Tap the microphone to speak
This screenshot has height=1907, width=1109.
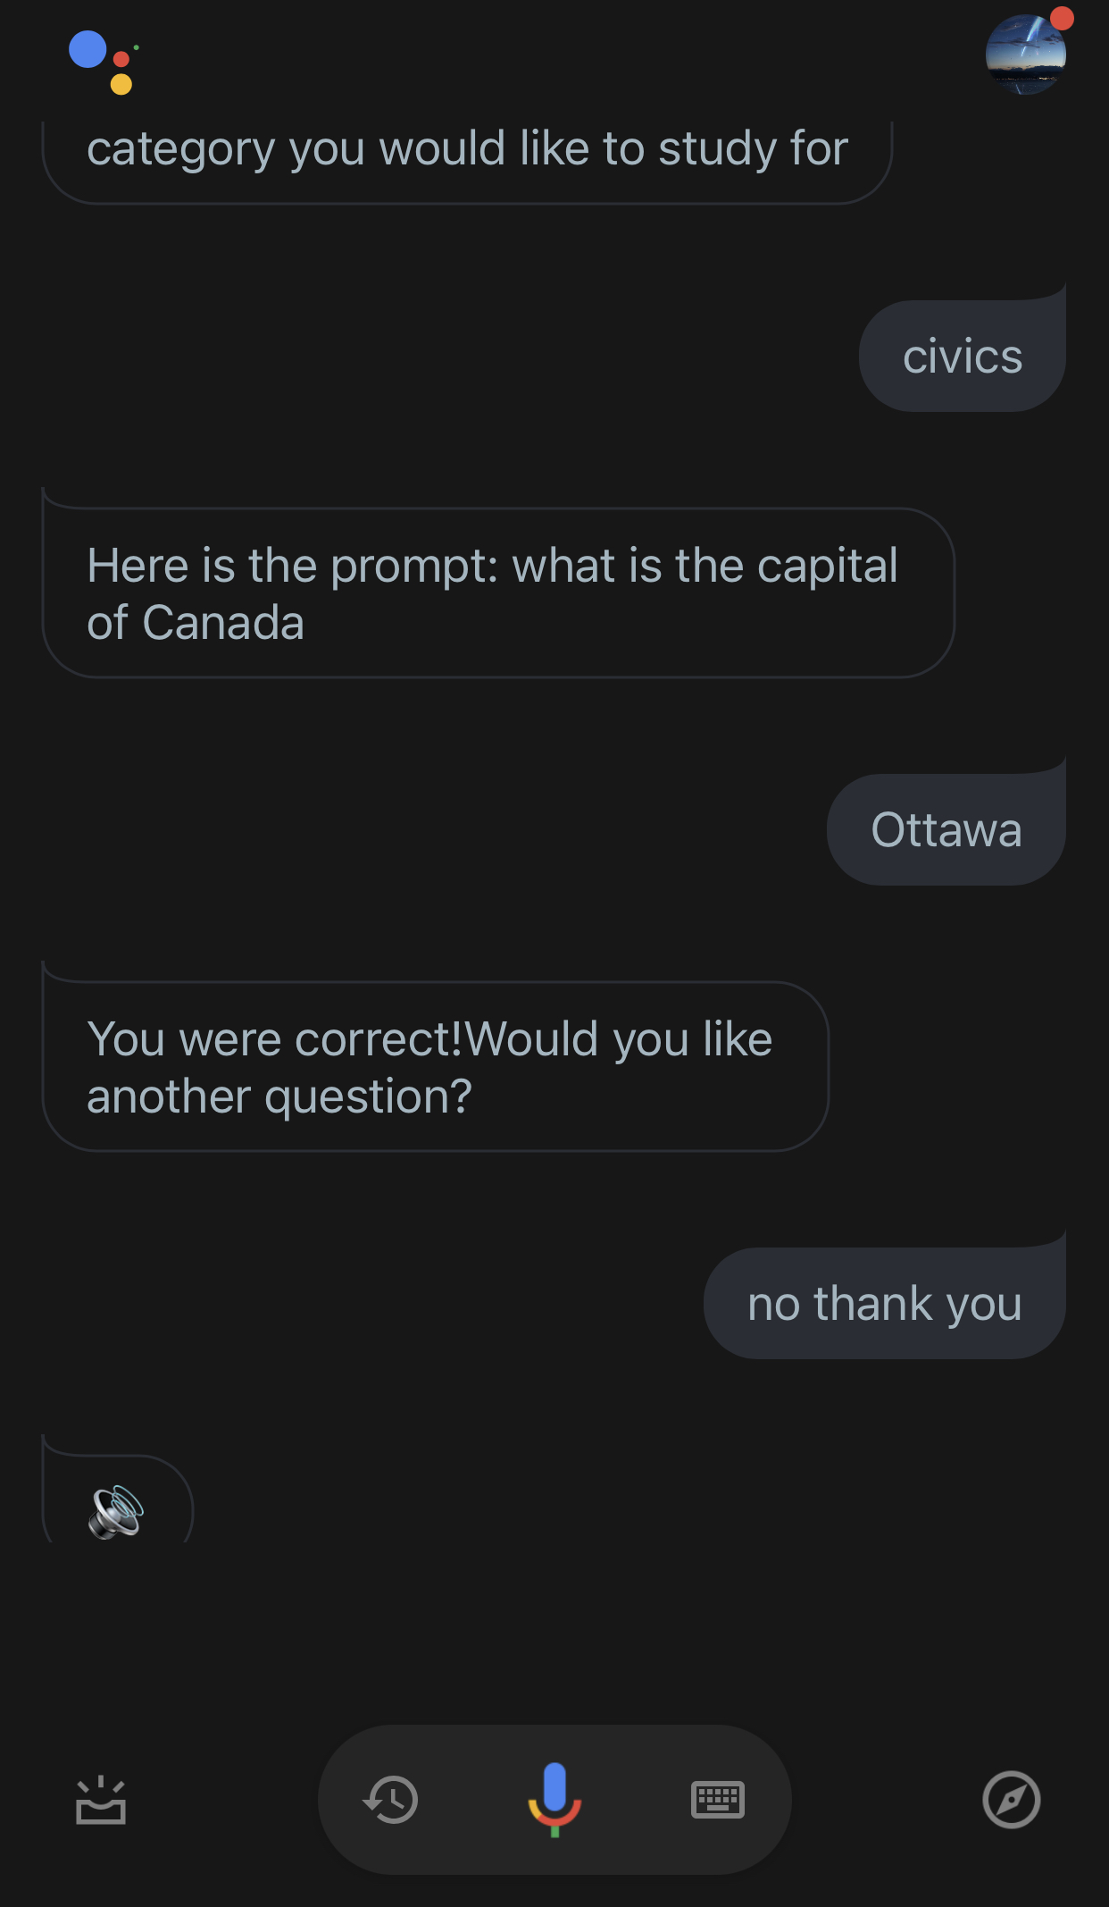(554, 1798)
